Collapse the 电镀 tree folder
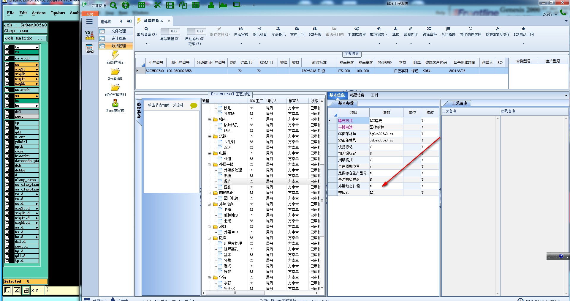The height and width of the screenshot is (301, 570). pos(209,153)
